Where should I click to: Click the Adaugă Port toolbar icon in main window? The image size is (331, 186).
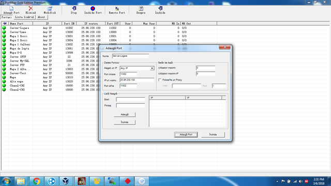tap(11, 9)
